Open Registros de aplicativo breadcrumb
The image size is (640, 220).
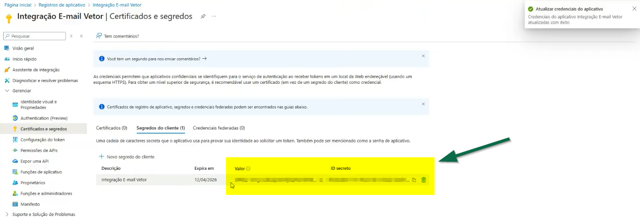tap(62, 4)
